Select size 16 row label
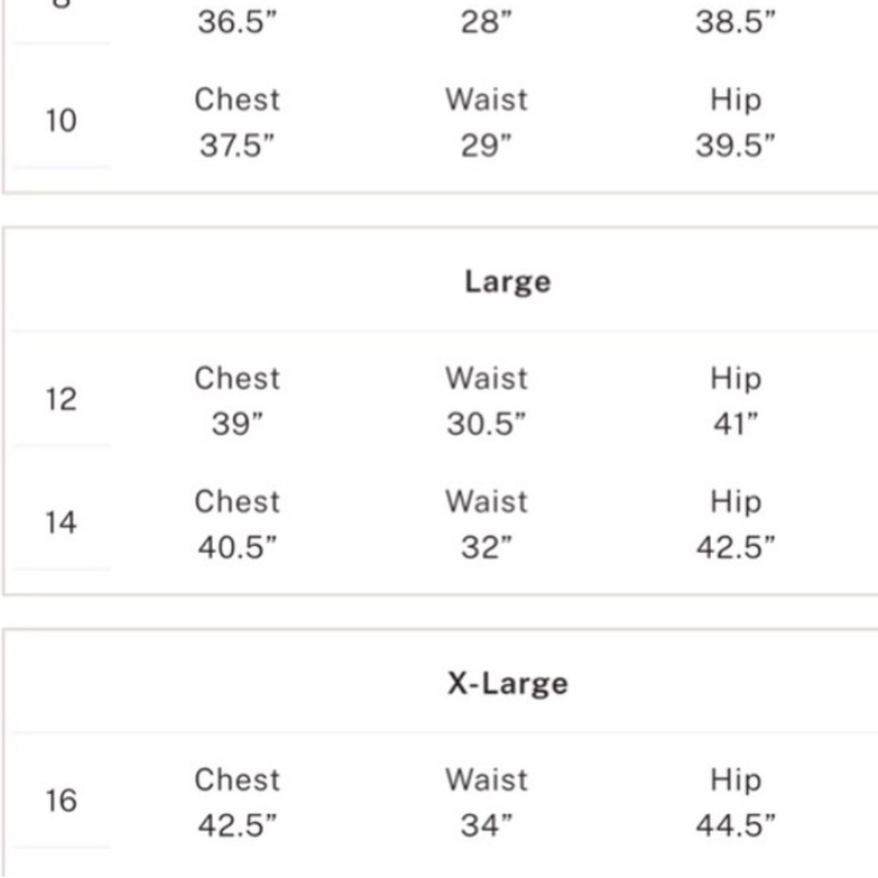Image resolution: width=878 pixels, height=878 pixels. pyautogui.click(x=61, y=801)
